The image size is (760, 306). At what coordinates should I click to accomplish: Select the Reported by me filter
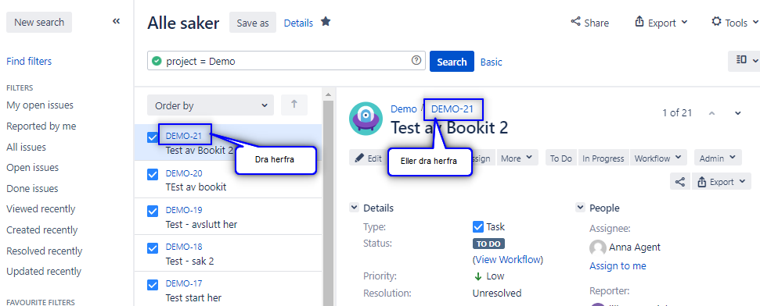click(41, 126)
